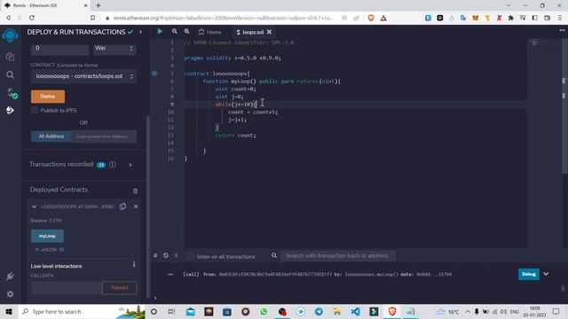Copy the deployed contract address
568x319 pixels.
tap(122, 206)
